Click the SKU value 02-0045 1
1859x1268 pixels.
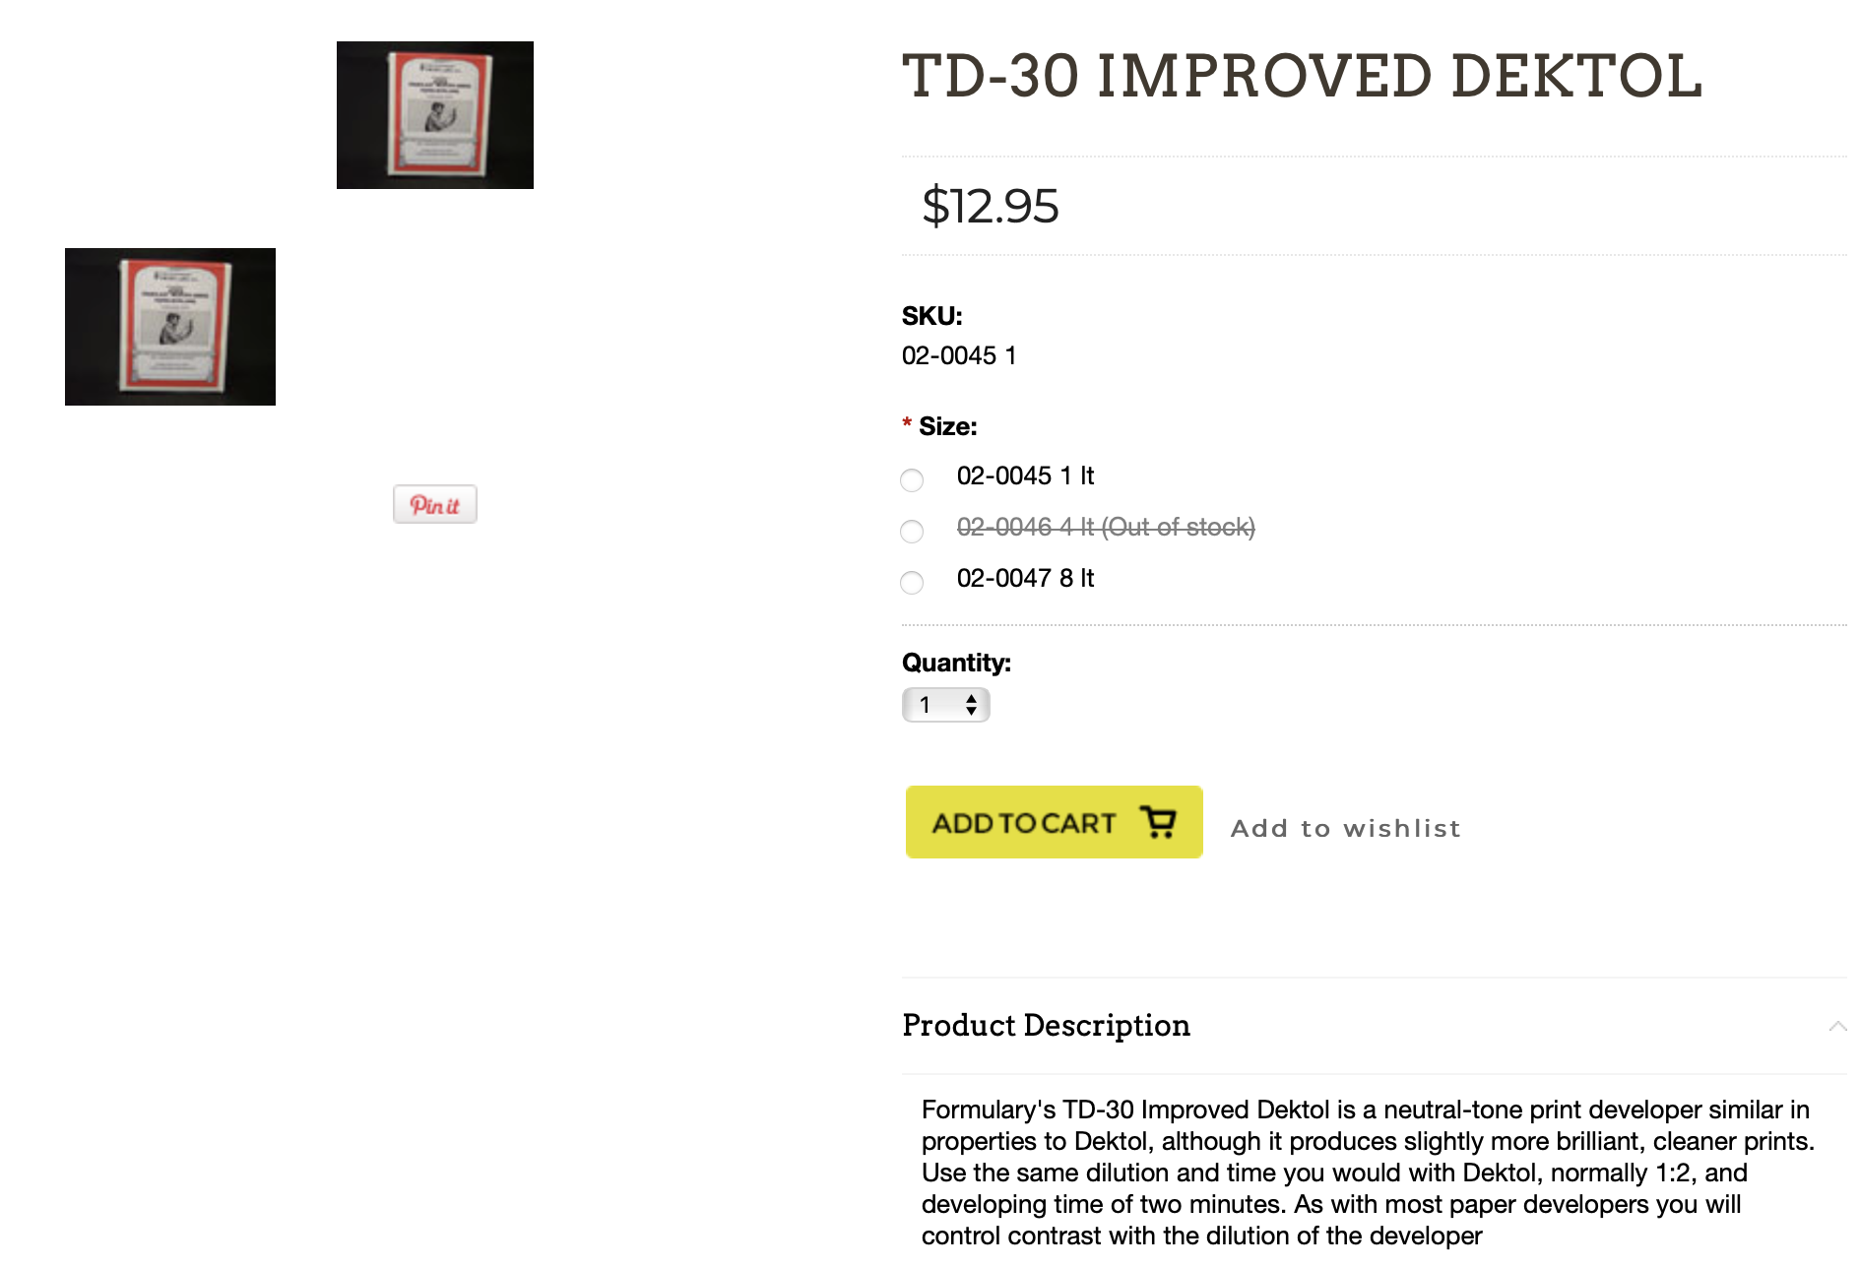click(x=959, y=355)
